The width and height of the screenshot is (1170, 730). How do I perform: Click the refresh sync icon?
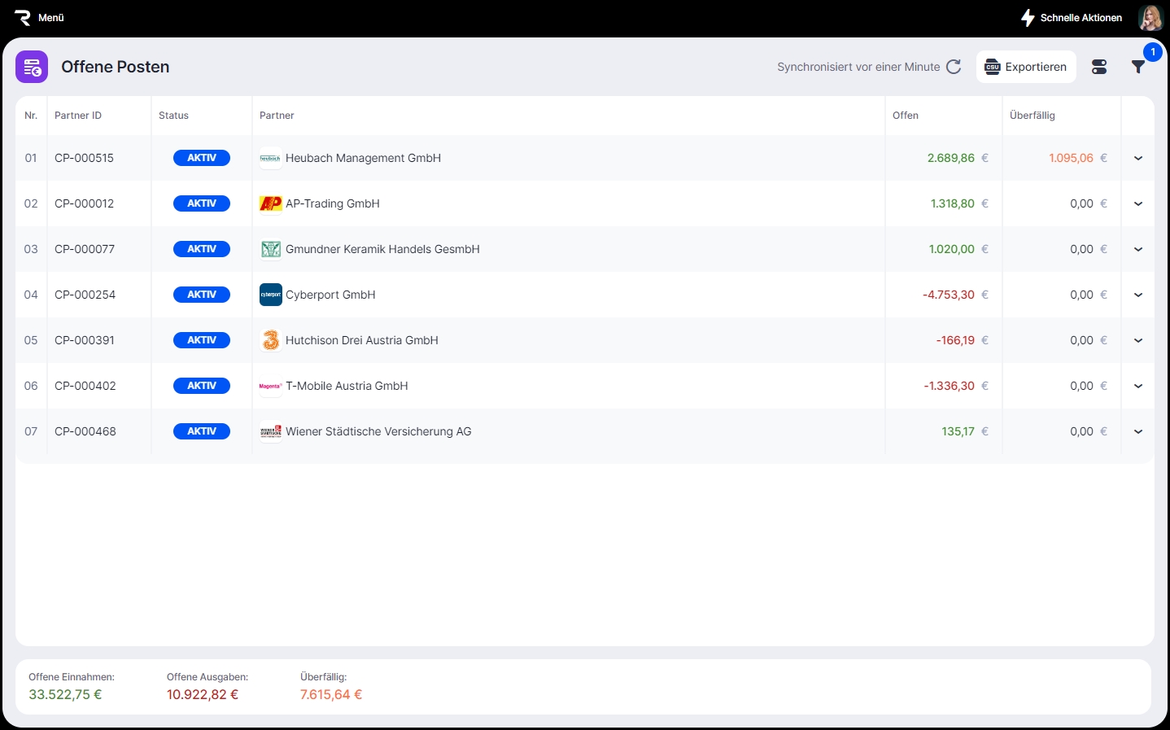(x=954, y=67)
